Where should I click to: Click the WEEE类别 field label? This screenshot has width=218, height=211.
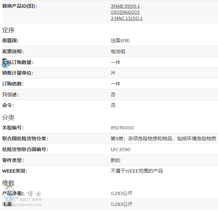[x=14, y=171]
